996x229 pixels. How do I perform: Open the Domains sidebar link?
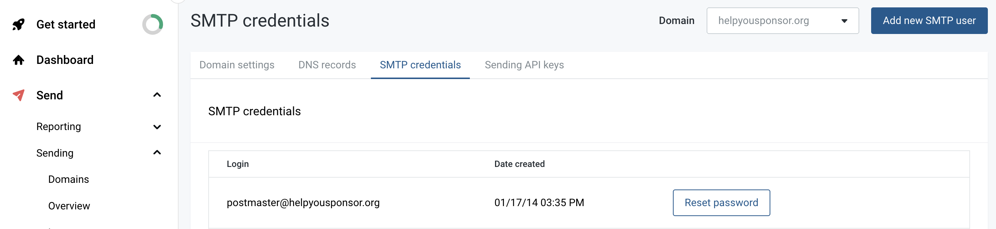pos(69,180)
